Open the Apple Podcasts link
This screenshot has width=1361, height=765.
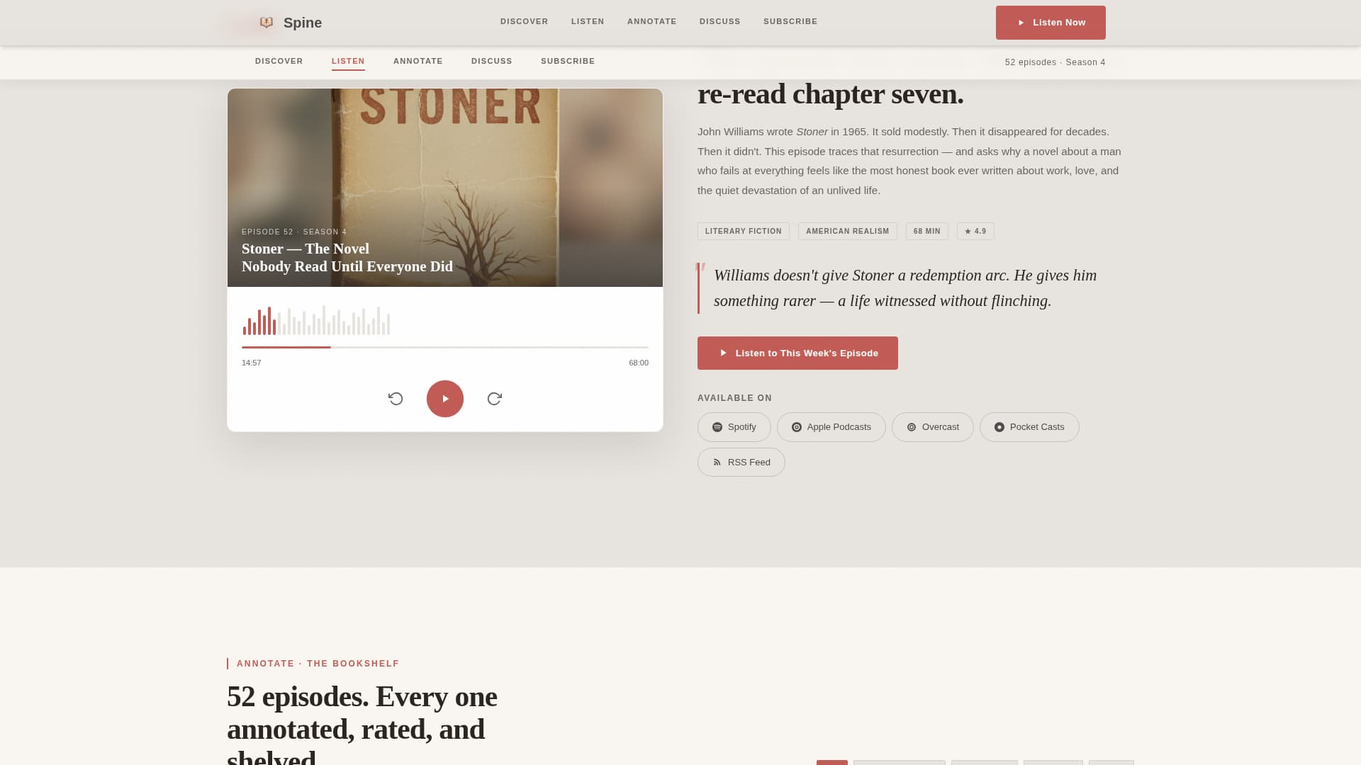coord(831,427)
